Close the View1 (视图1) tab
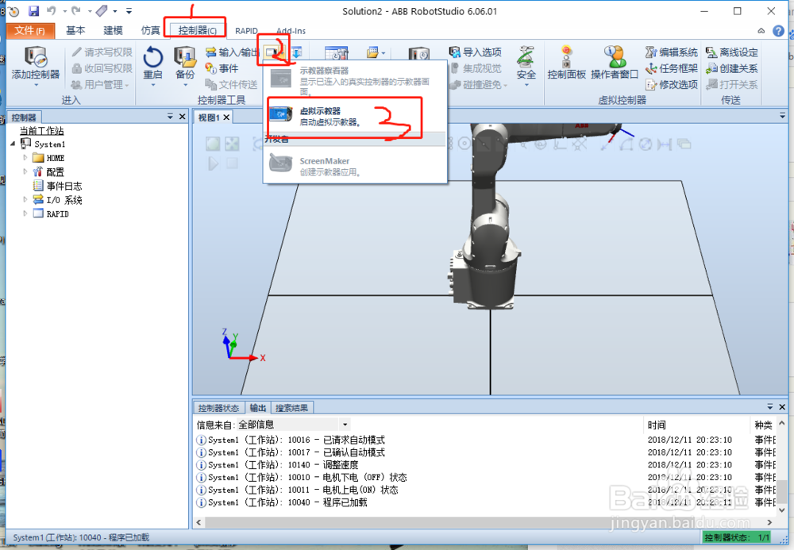Screen dimensions: 794x550 226,117
